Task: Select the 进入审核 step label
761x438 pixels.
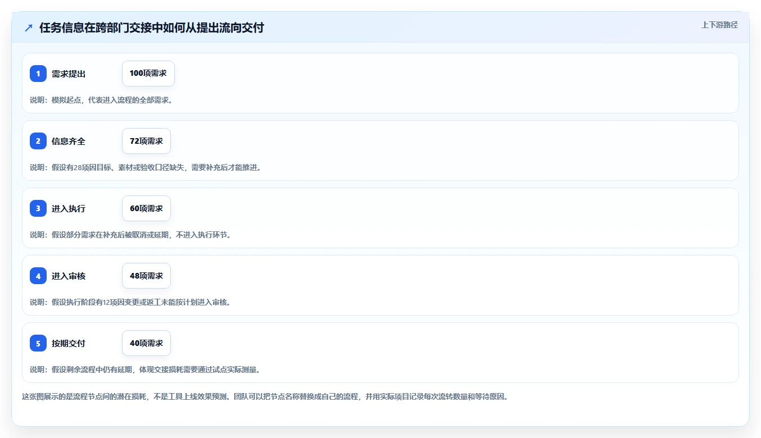Action: pos(69,276)
